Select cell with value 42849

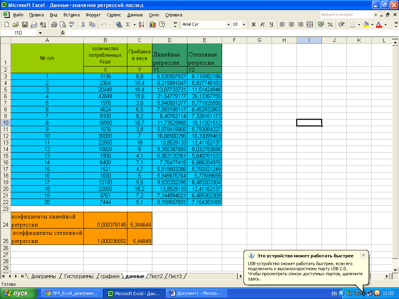(105, 97)
